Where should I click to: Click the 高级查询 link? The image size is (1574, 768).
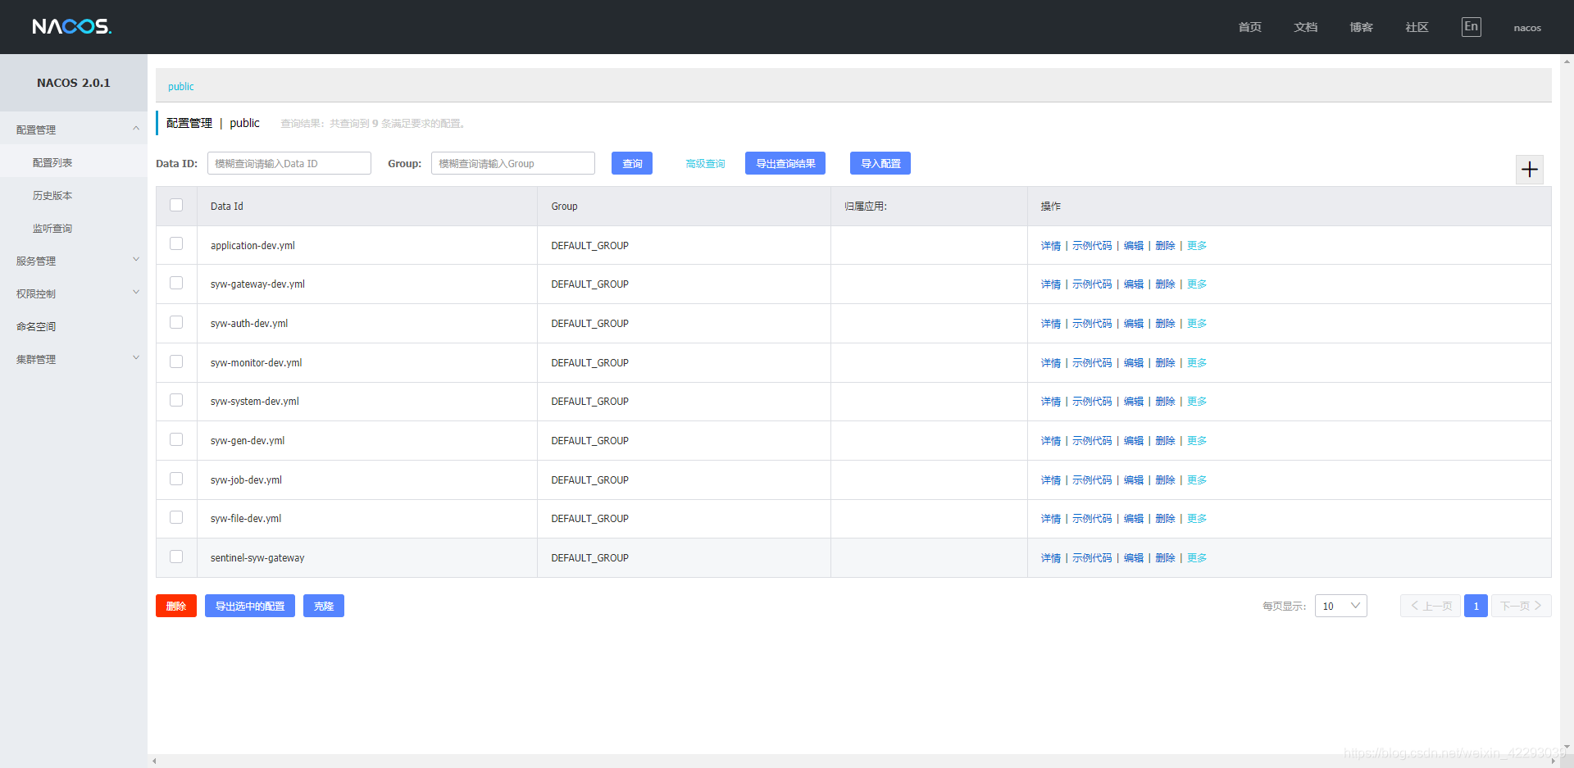705,164
